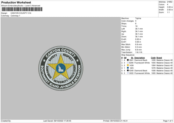Viewport: 174px width, 123px height.
Task: Click stitch count '4240' in row 5
Action: pos(131,70)
